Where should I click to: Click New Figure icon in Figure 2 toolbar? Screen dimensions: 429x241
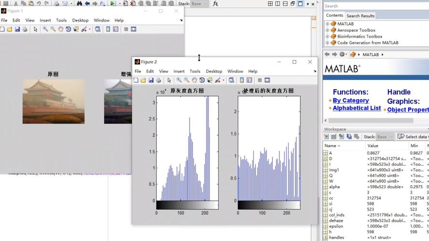(x=136, y=80)
